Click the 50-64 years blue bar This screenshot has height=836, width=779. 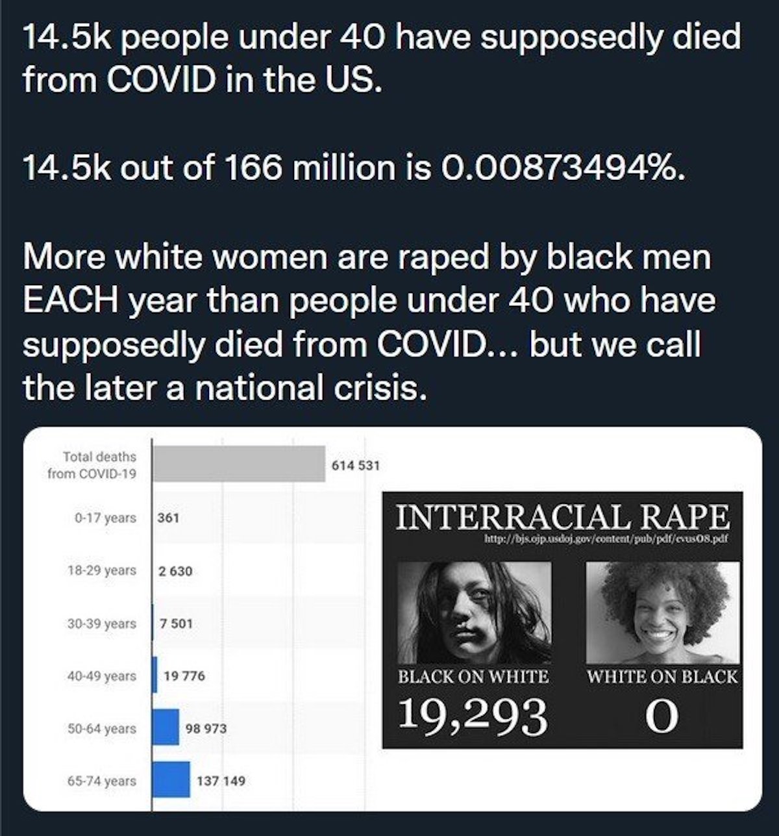pyautogui.click(x=166, y=728)
